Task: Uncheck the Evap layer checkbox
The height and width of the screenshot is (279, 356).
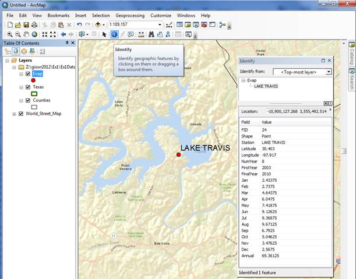Action: 27,74
